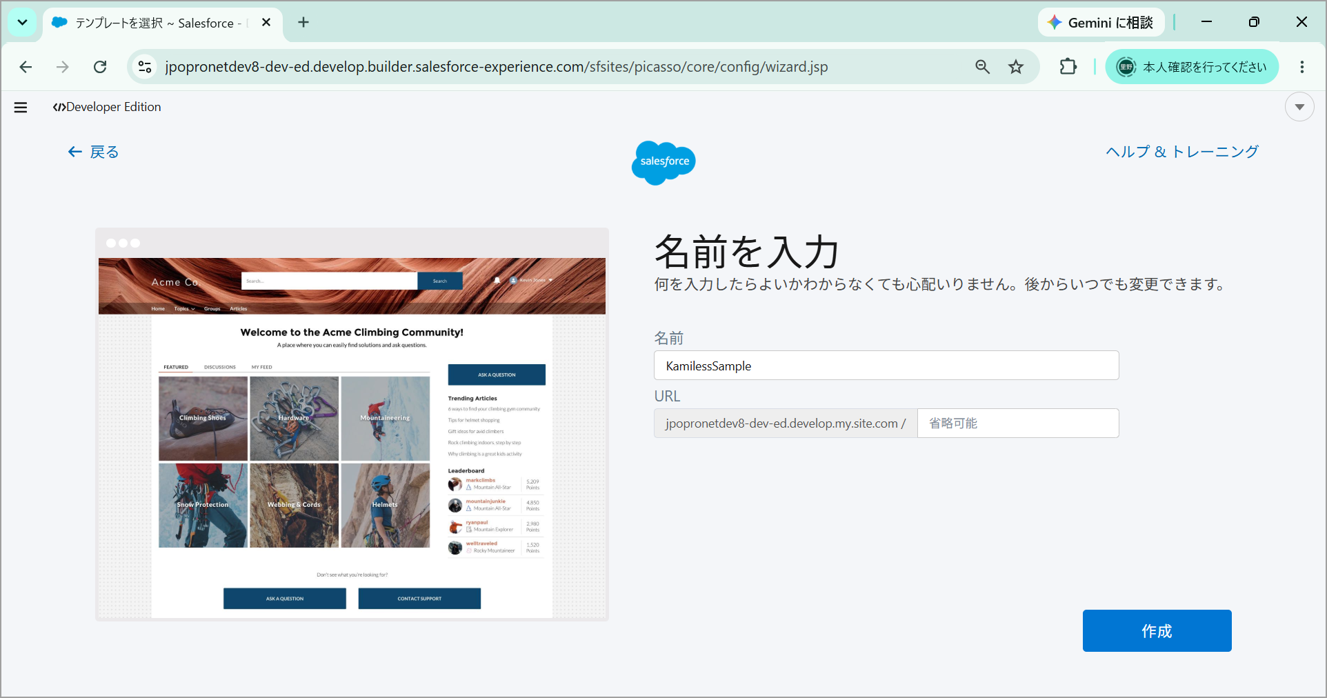This screenshot has width=1327, height=698.
Task: Open the extensions puzzle icon
Action: pos(1068,67)
